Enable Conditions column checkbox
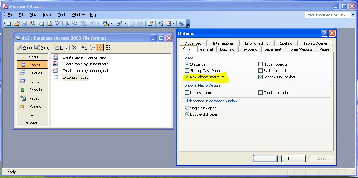This screenshot has width=358, height=178. tap(260, 93)
